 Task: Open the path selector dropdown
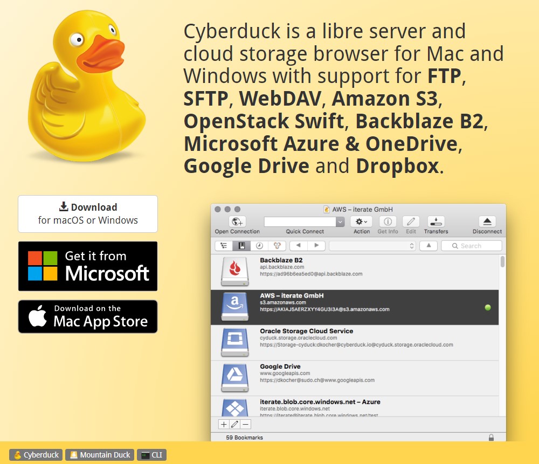point(372,246)
